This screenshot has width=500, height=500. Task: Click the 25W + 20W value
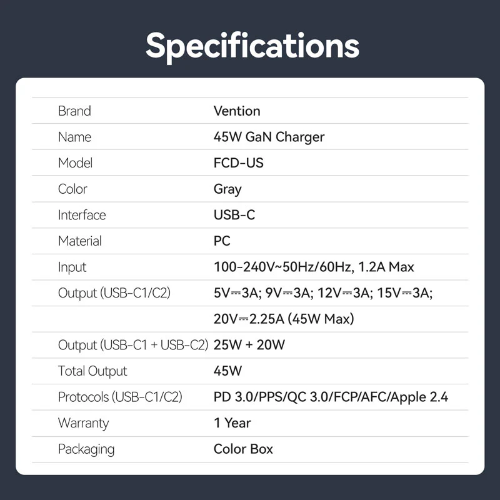tap(249, 345)
